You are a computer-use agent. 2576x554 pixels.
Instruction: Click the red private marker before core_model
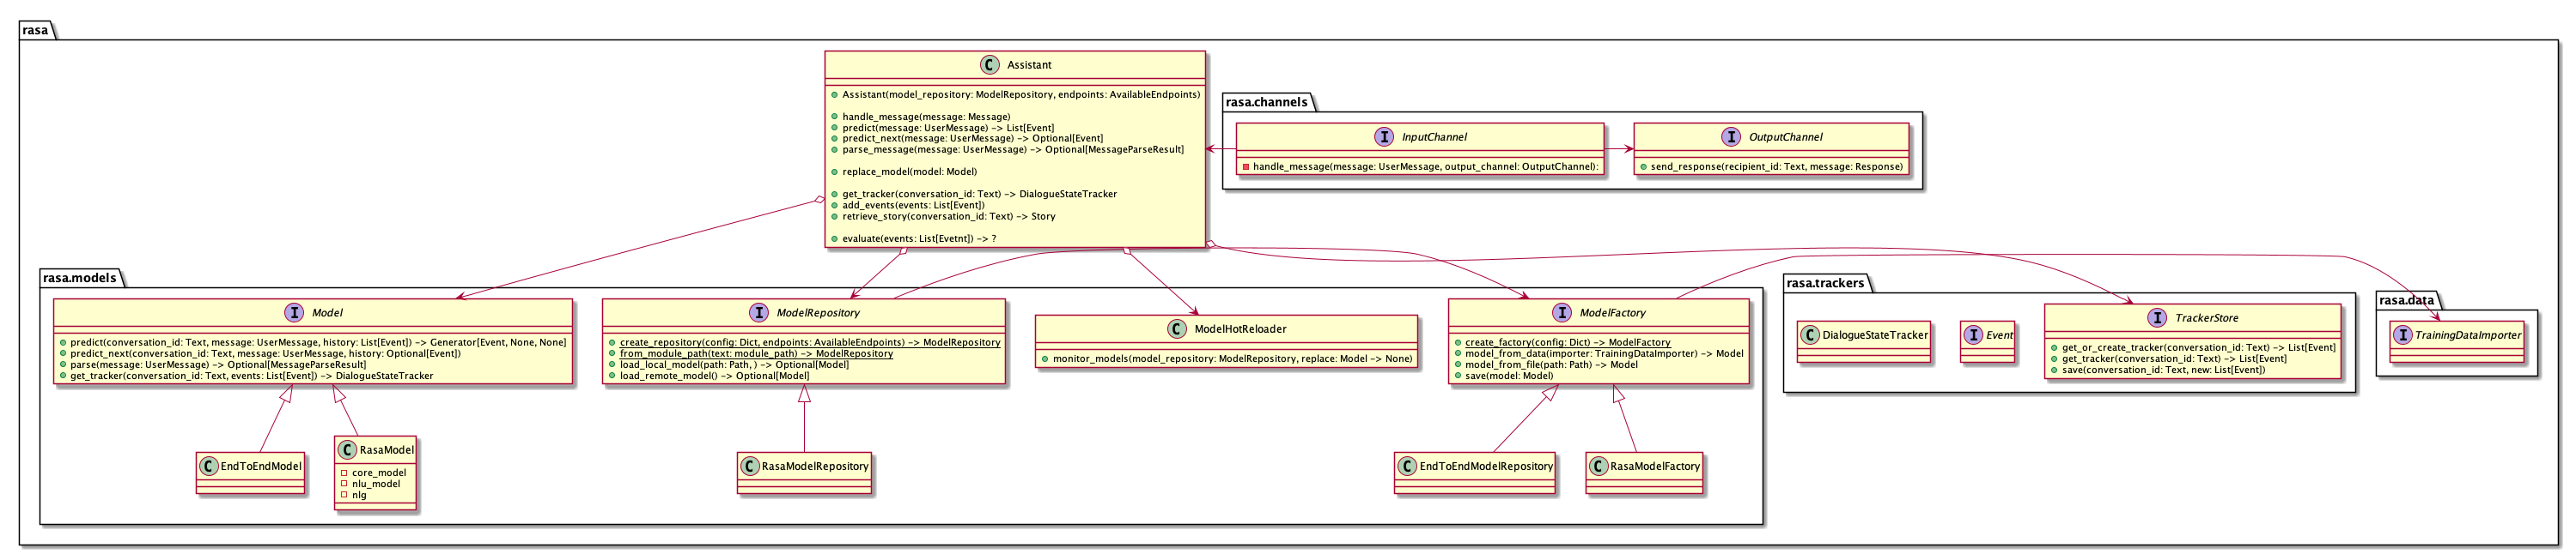(344, 473)
